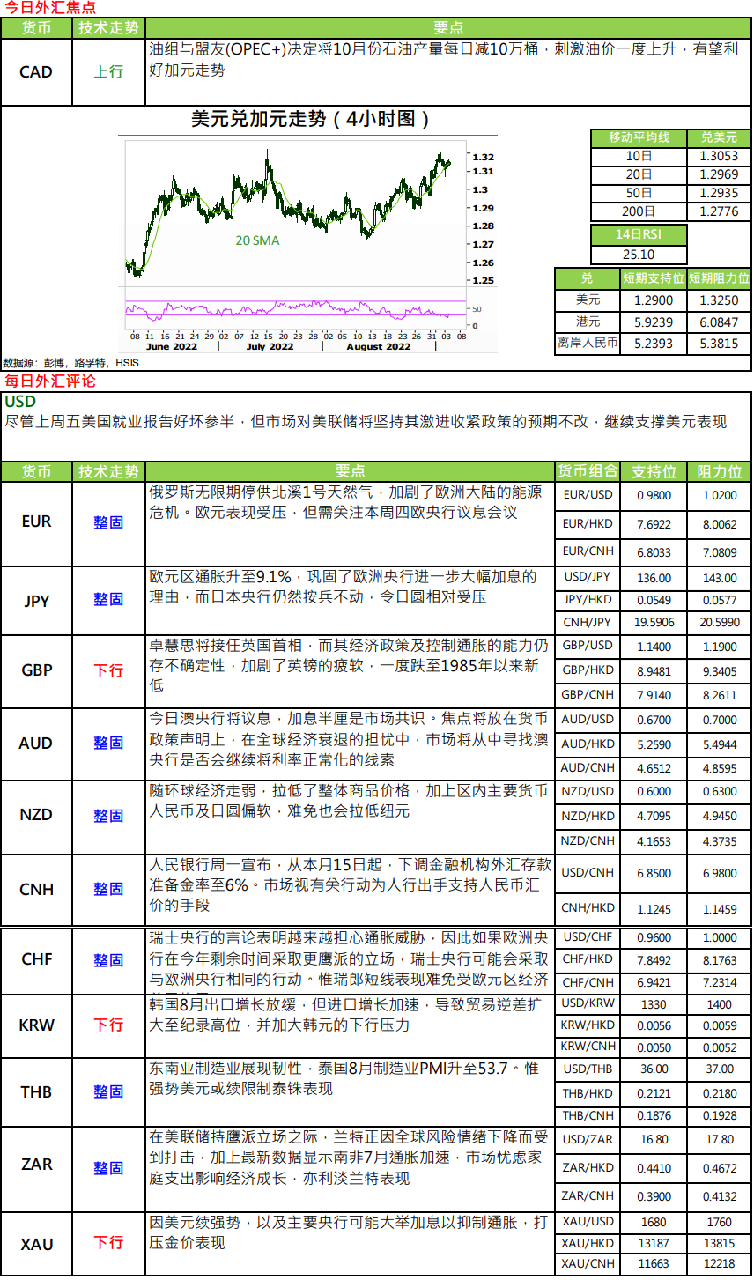754x1280 pixels.
Task: Select the XAU/USD pair cell
Action: point(588,1222)
